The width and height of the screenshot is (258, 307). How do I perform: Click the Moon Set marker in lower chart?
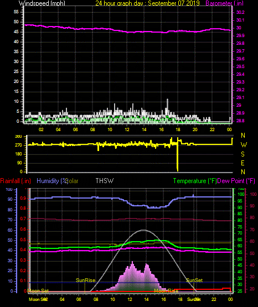(x=38, y=291)
